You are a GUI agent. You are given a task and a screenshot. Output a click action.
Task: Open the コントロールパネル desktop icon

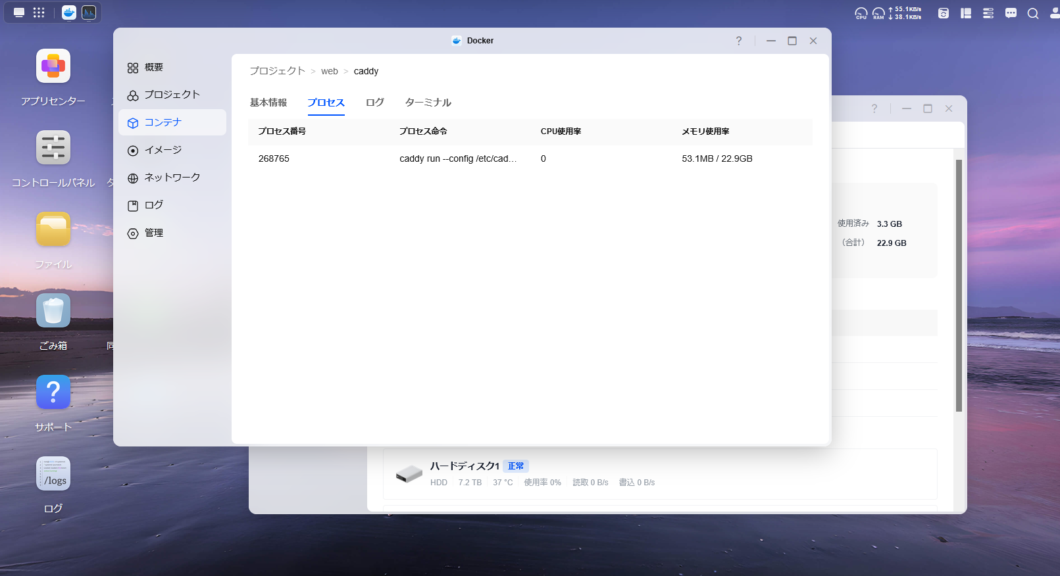click(53, 147)
